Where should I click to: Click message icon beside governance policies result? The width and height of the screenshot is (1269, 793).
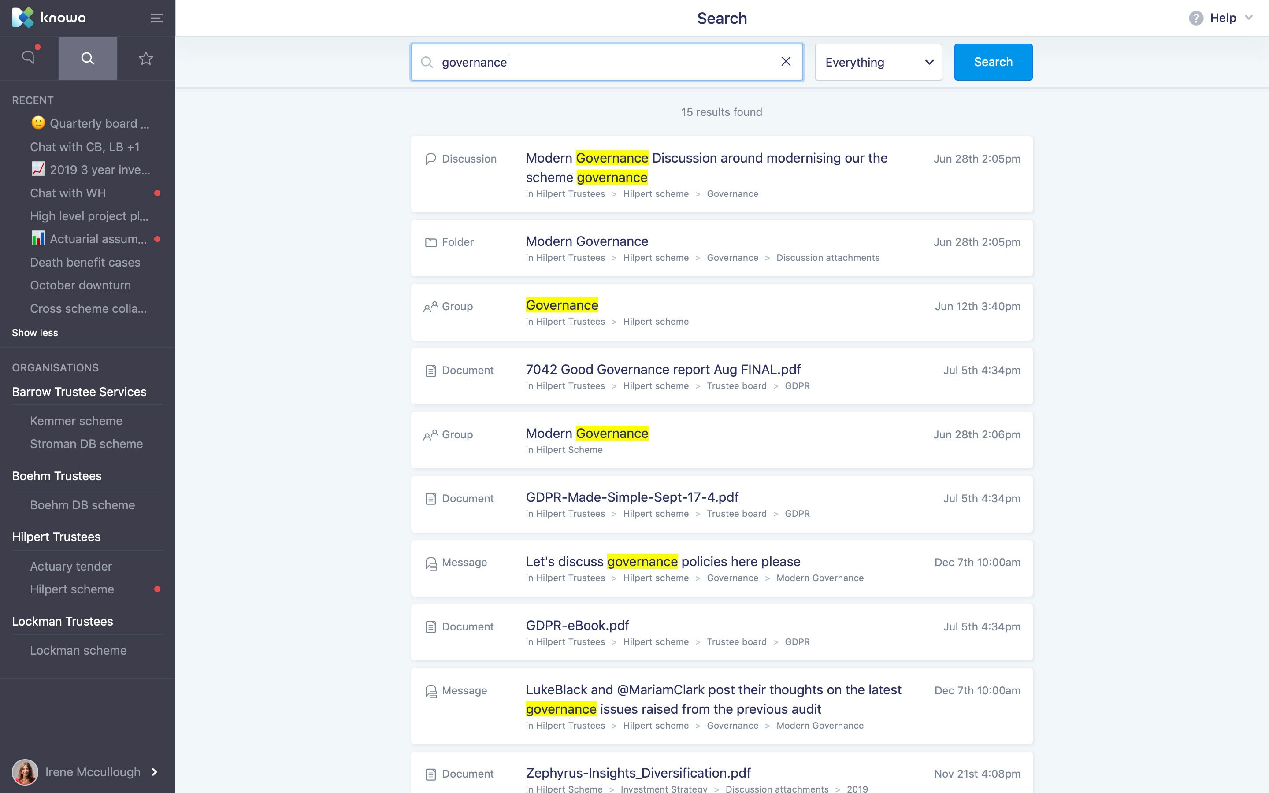click(x=430, y=563)
